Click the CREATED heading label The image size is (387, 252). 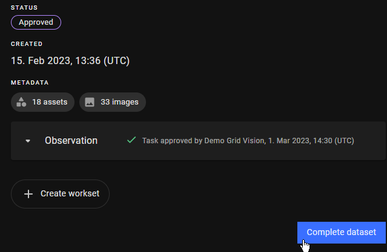click(27, 44)
